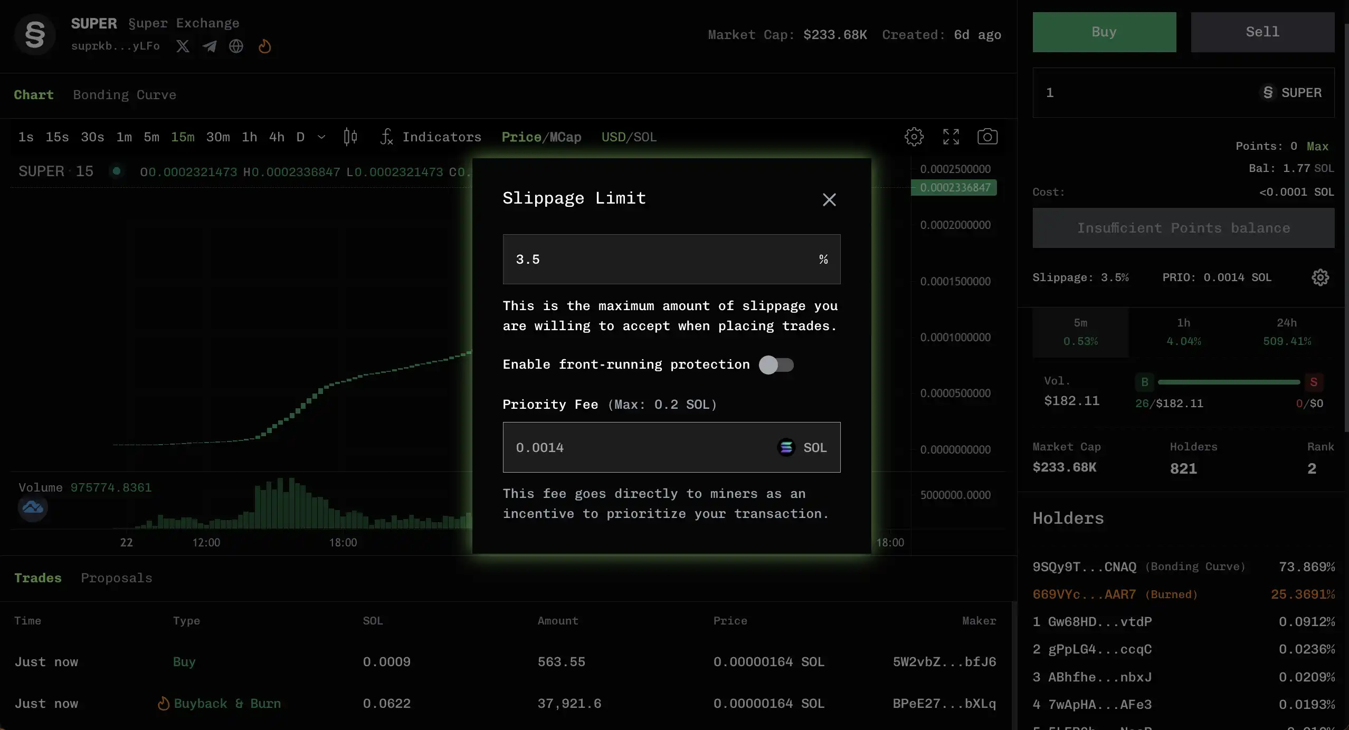The width and height of the screenshot is (1349, 730).
Task: Open the Proposals tab
Action: [x=116, y=578]
